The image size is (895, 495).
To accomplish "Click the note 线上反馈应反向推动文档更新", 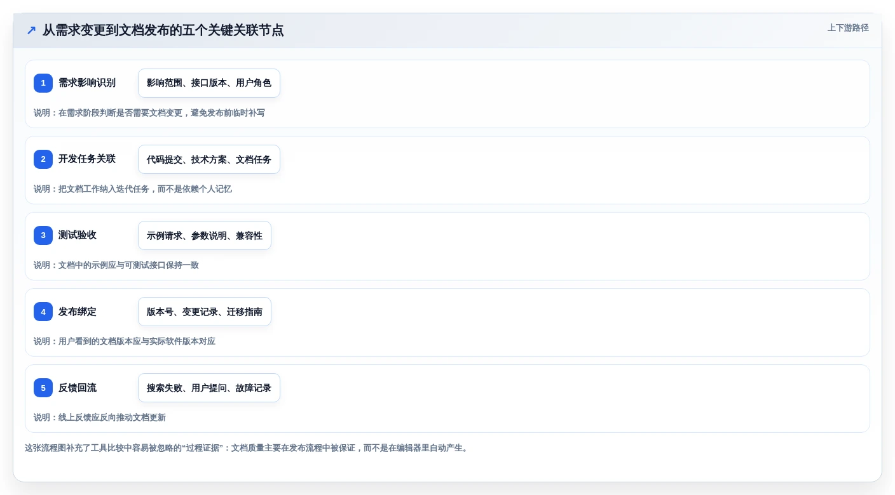I will tap(100, 418).
